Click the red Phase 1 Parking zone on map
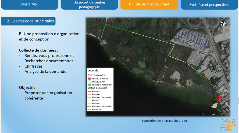The height and width of the screenshot is (133, 239). 220,99
